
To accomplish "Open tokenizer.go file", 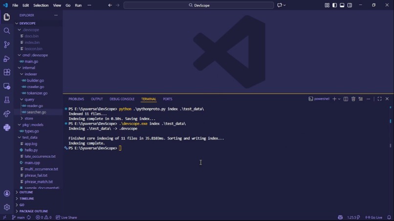I will 38,93.
